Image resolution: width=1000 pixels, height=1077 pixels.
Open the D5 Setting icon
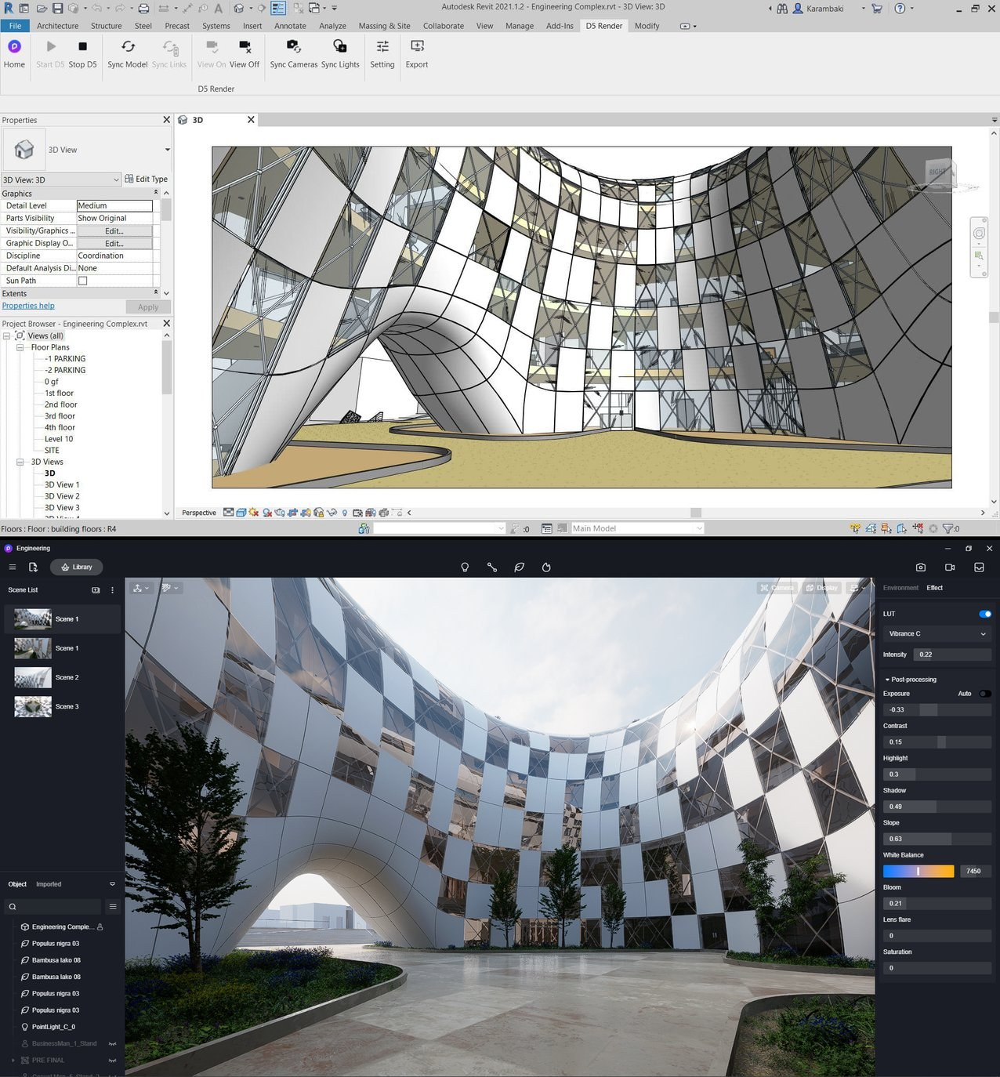point(382,47)
